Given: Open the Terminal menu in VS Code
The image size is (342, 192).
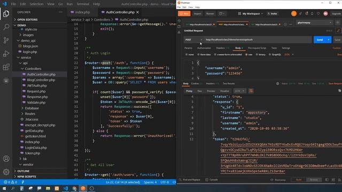Looking at the screenshot, I should 83,4.
